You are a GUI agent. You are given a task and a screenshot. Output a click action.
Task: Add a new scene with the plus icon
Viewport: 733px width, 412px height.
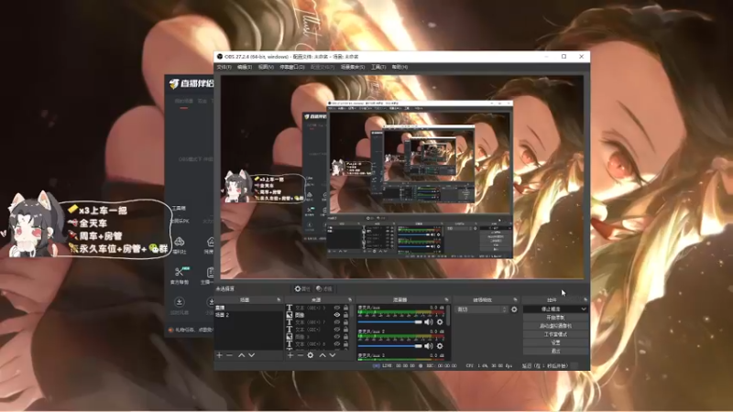219,355
